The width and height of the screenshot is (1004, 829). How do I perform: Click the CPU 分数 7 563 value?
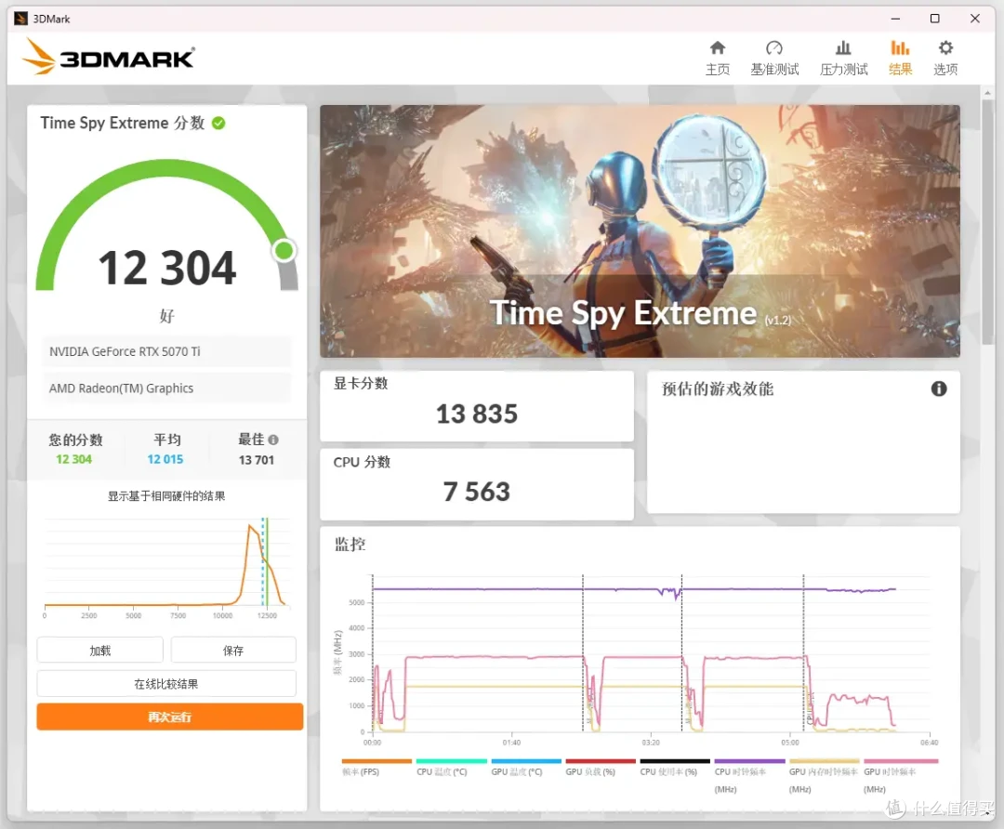476,493
